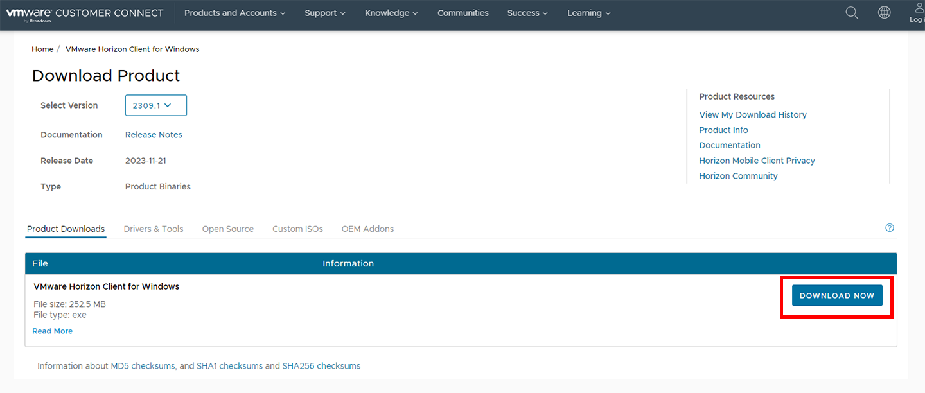The width and height of the screenshot is (925, 393).
Task: Expand the Learning menu
Action: (589, 13)
